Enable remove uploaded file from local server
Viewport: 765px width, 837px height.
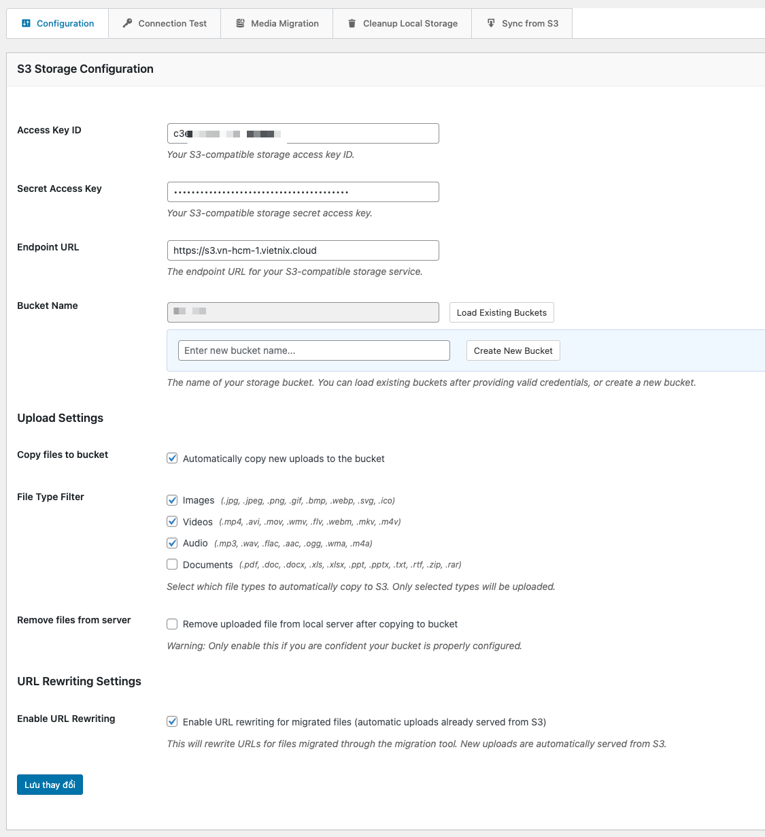point(173,624)
